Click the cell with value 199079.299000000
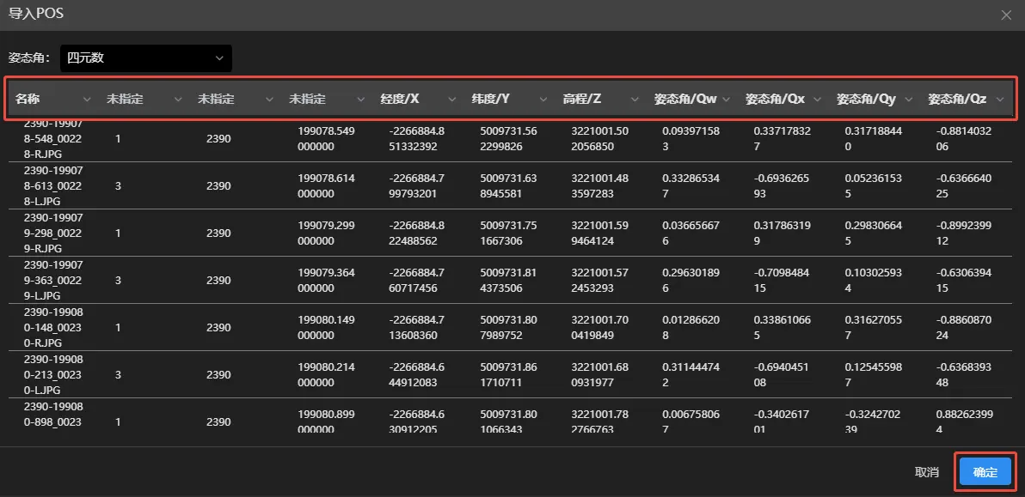Image resolution: width=1025 pixels, height=497 pixels. pyautogui.click(x=327, y=233)
